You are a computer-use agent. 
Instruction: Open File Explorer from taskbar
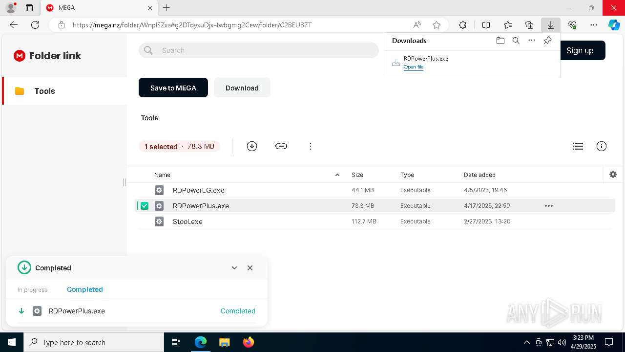224,342
